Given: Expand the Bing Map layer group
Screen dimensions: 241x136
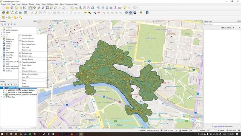Looking at the screenshot, I should (2, 97).
